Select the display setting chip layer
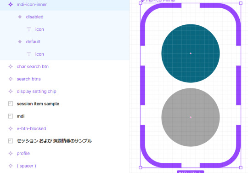 pyautogui.click(x=65, y=92)
